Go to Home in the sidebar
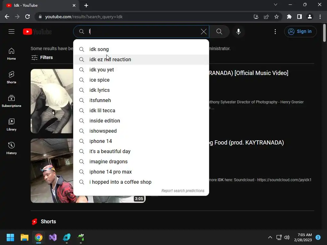Screen dimensions: 327x245 (x=11, y=54)
